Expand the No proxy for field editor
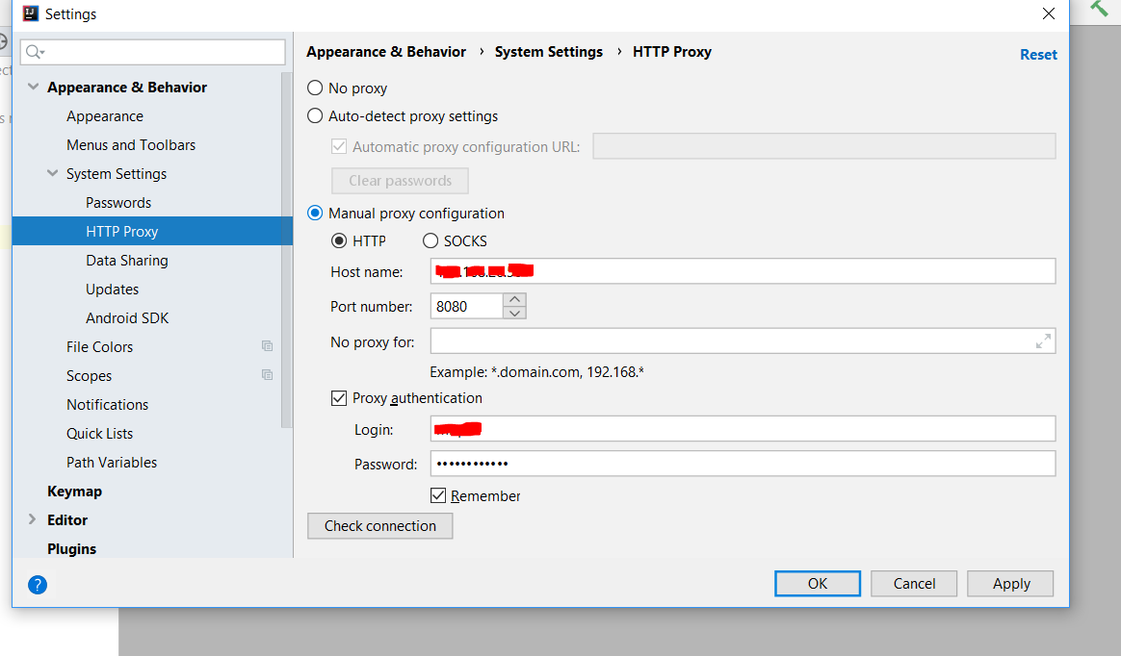The height and width of the screenshot is (656, 1121). click(1043, 341)
